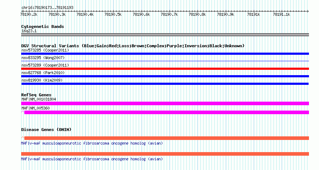Click the 16q23.1 band label
The image size is (319, 170).
(x=29, y=31)
